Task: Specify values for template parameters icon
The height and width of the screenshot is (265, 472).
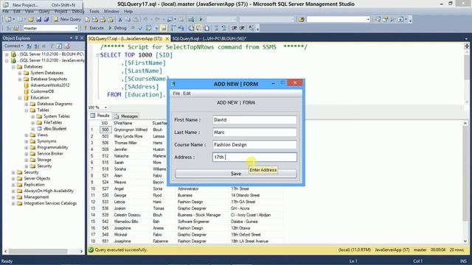Action: click(251, 28)
